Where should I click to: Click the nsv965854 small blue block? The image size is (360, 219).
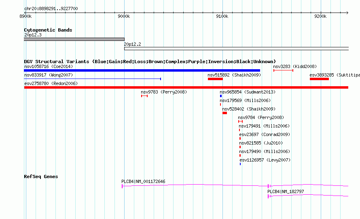click(x=221, y=96)
